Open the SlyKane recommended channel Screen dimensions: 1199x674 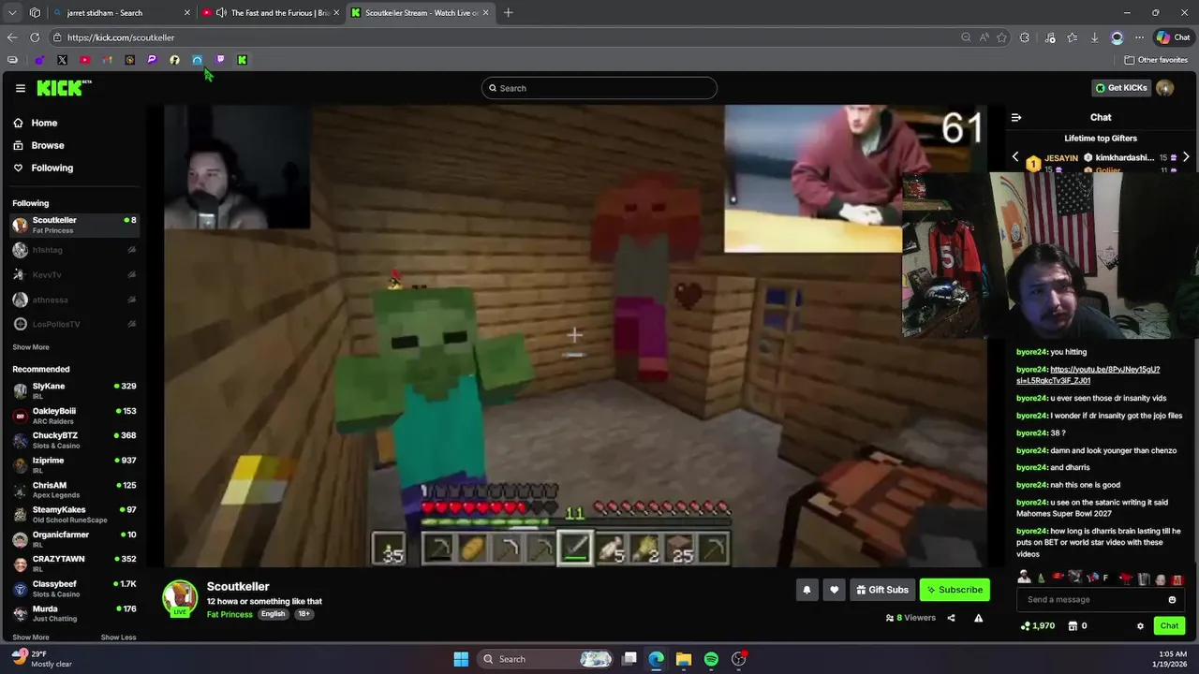click(x=75, y=390)
